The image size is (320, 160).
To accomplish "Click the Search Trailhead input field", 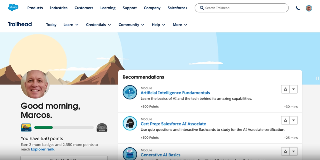I will coord(242,8).
